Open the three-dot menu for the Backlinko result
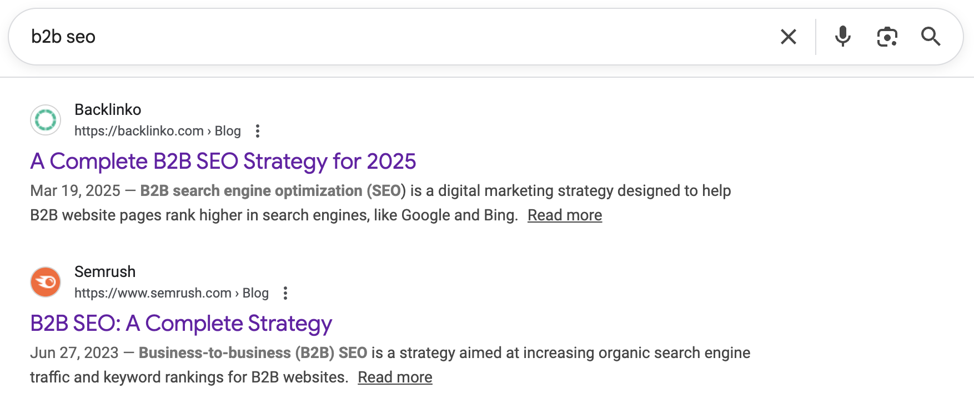 [x=257, y=131]
